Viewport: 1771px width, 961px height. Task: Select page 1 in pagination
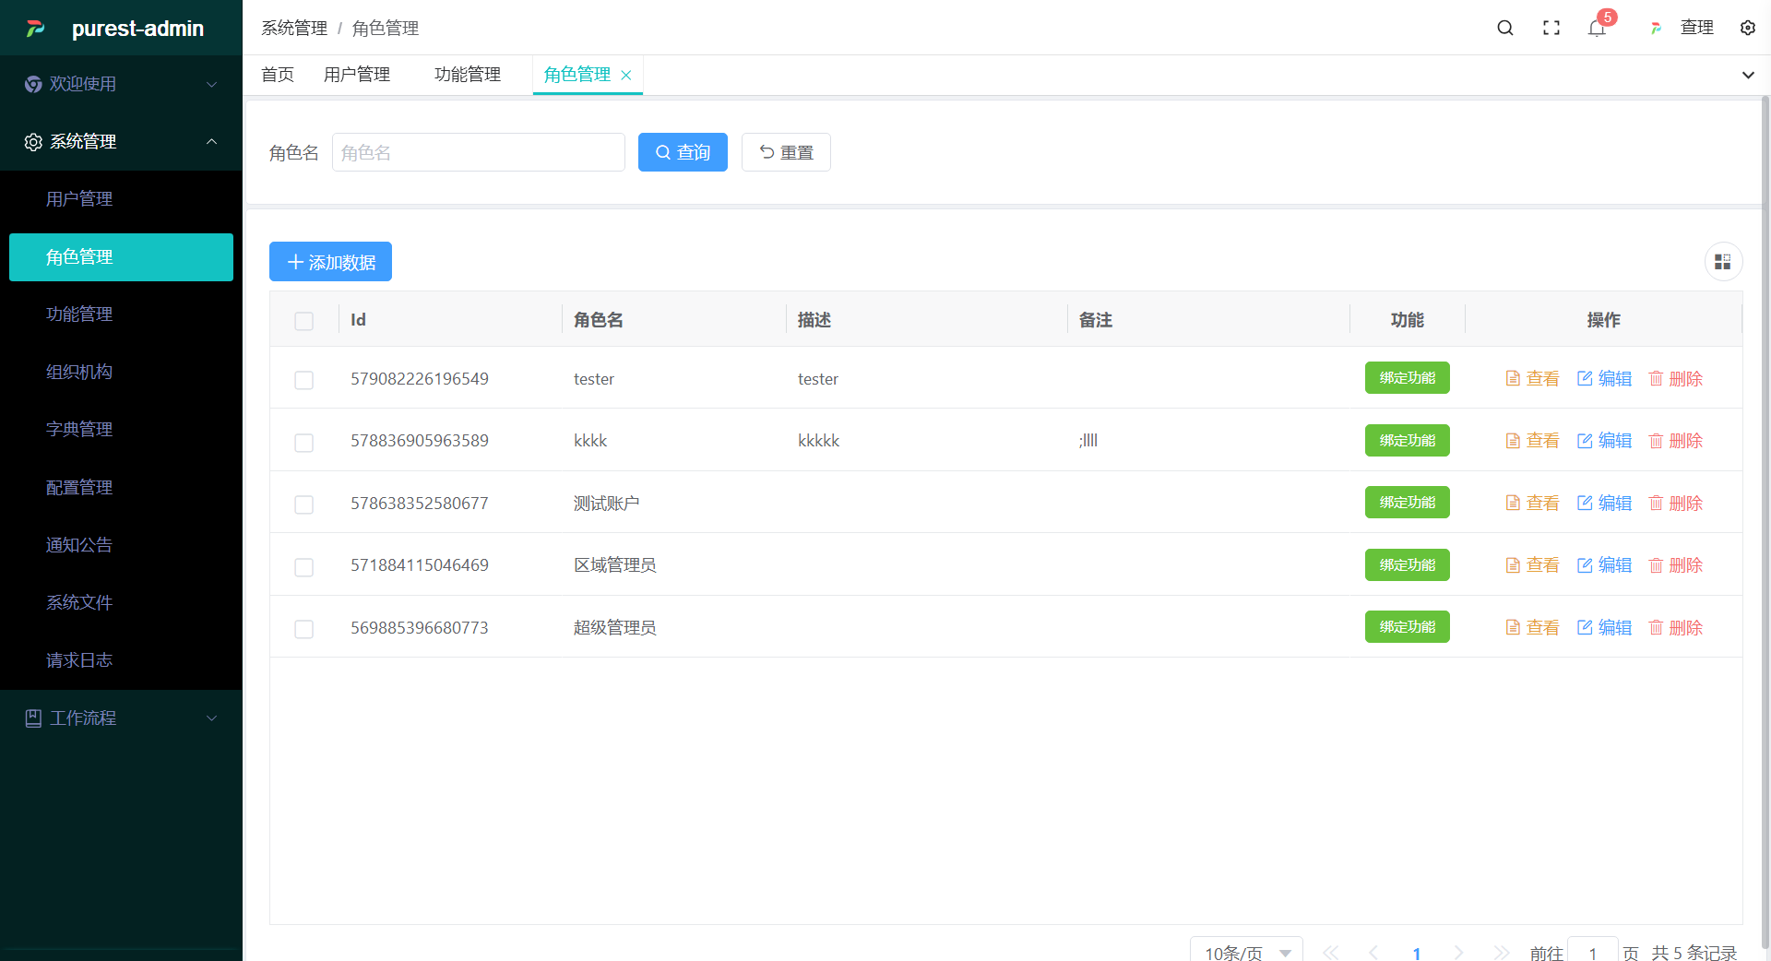pos(1417,953)
